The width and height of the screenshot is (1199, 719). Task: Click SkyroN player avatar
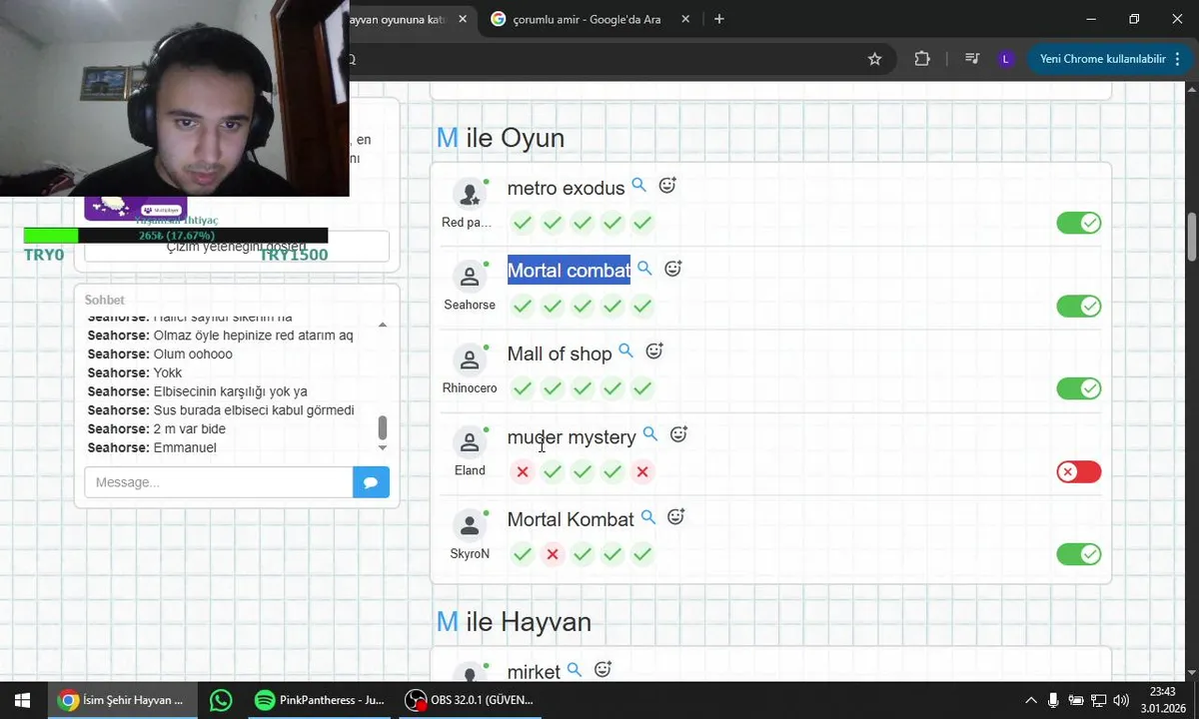click(x=469, y=525)
